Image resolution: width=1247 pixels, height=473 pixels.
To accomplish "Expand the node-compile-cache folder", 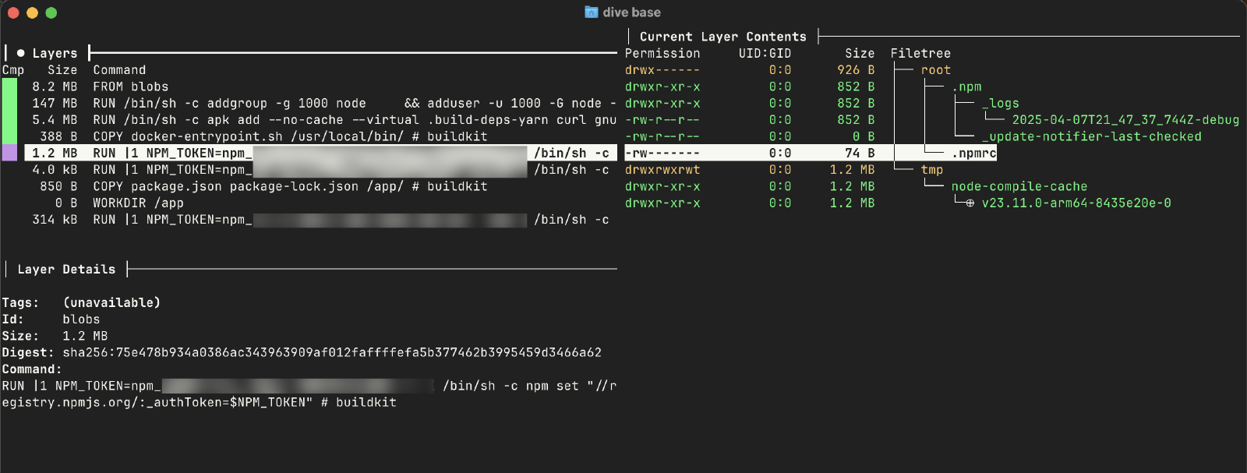I will pos(1019,187).
